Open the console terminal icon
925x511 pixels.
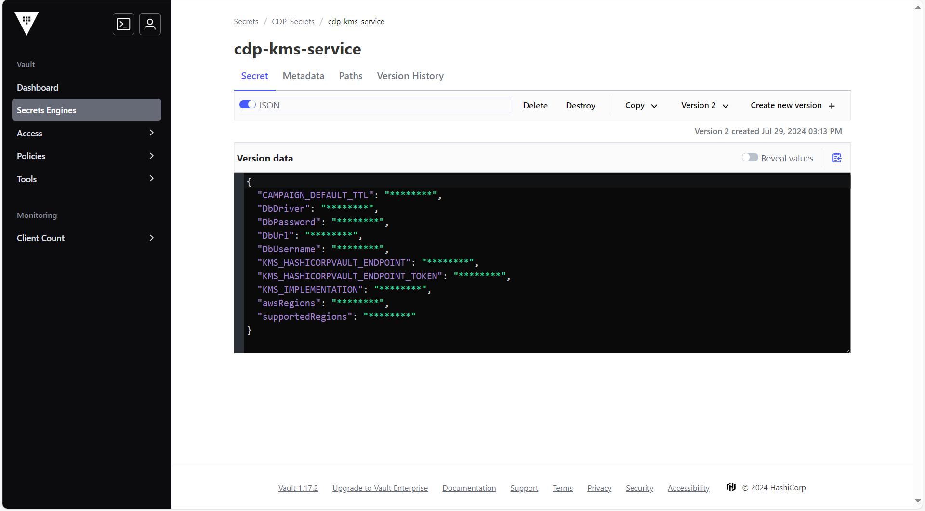click(x=123, y=24)
